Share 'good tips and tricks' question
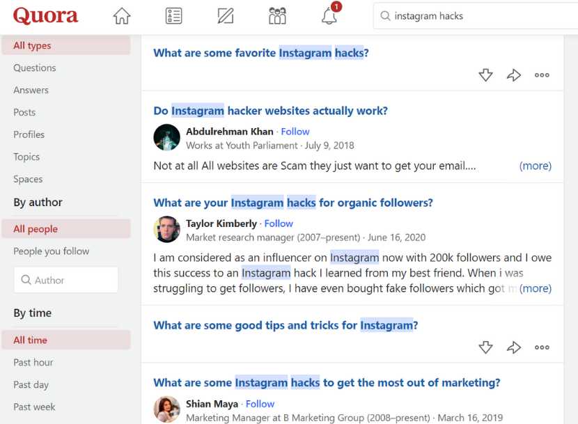The image size is (578, 424). pos(513,347)
